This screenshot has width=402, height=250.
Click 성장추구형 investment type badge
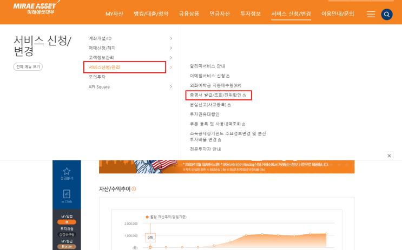click(67, 234)
